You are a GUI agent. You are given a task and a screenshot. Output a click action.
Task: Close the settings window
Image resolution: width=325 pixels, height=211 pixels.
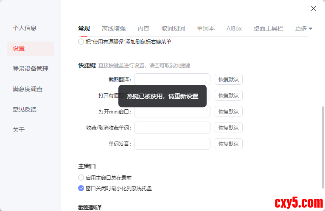point(314,8)
